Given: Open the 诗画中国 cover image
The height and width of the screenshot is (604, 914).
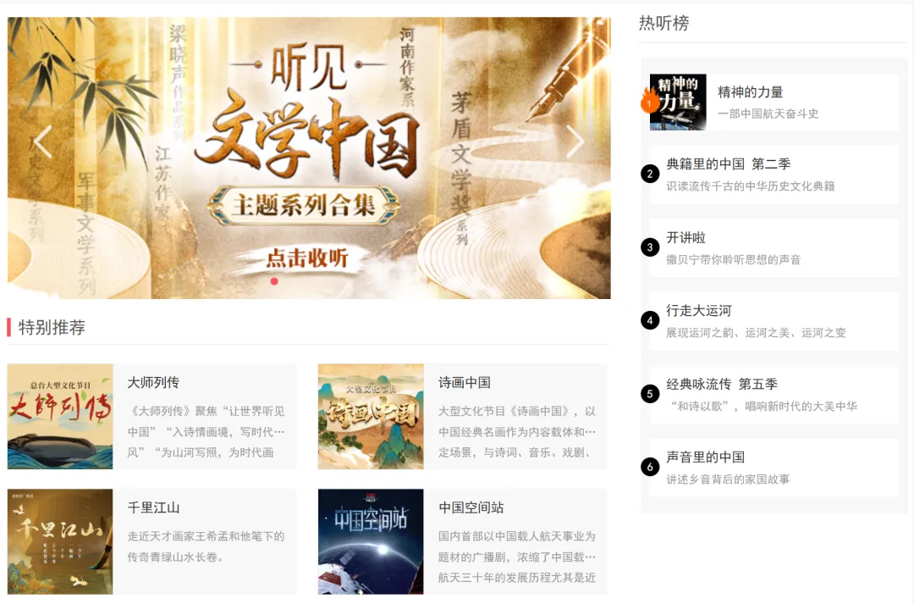Looking at the screenshot, I should pyautogui.click(x=371, y=417).
